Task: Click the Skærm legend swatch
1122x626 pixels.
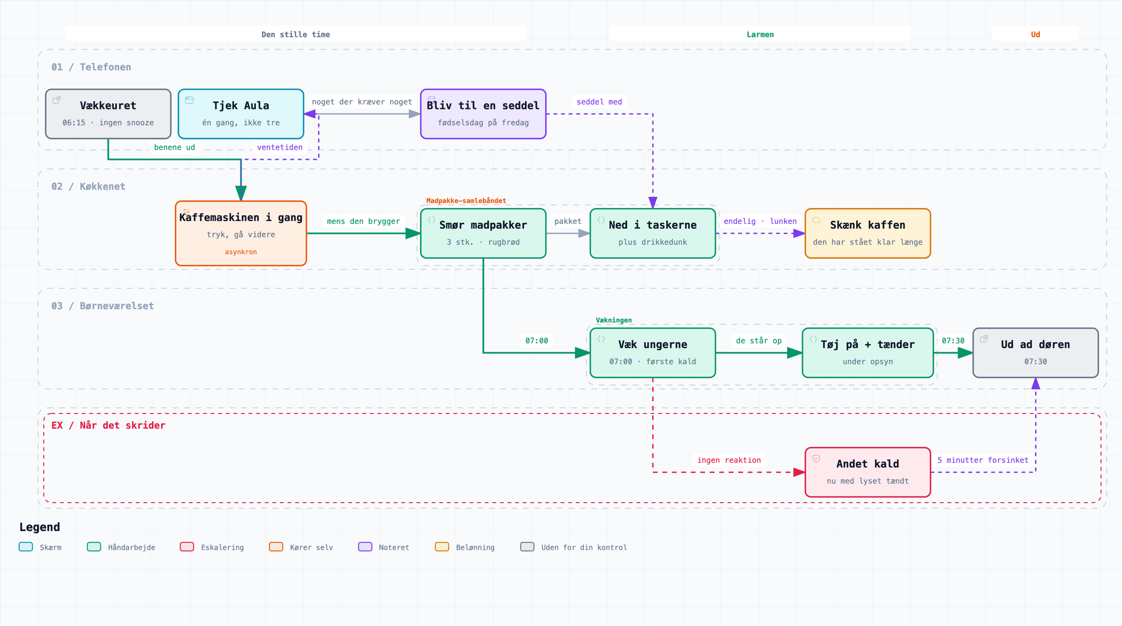Action: (26, 547)
